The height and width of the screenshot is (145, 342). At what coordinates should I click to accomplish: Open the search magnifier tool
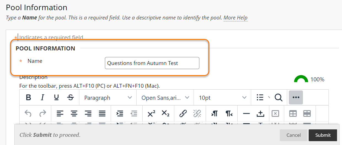point(278,98)
